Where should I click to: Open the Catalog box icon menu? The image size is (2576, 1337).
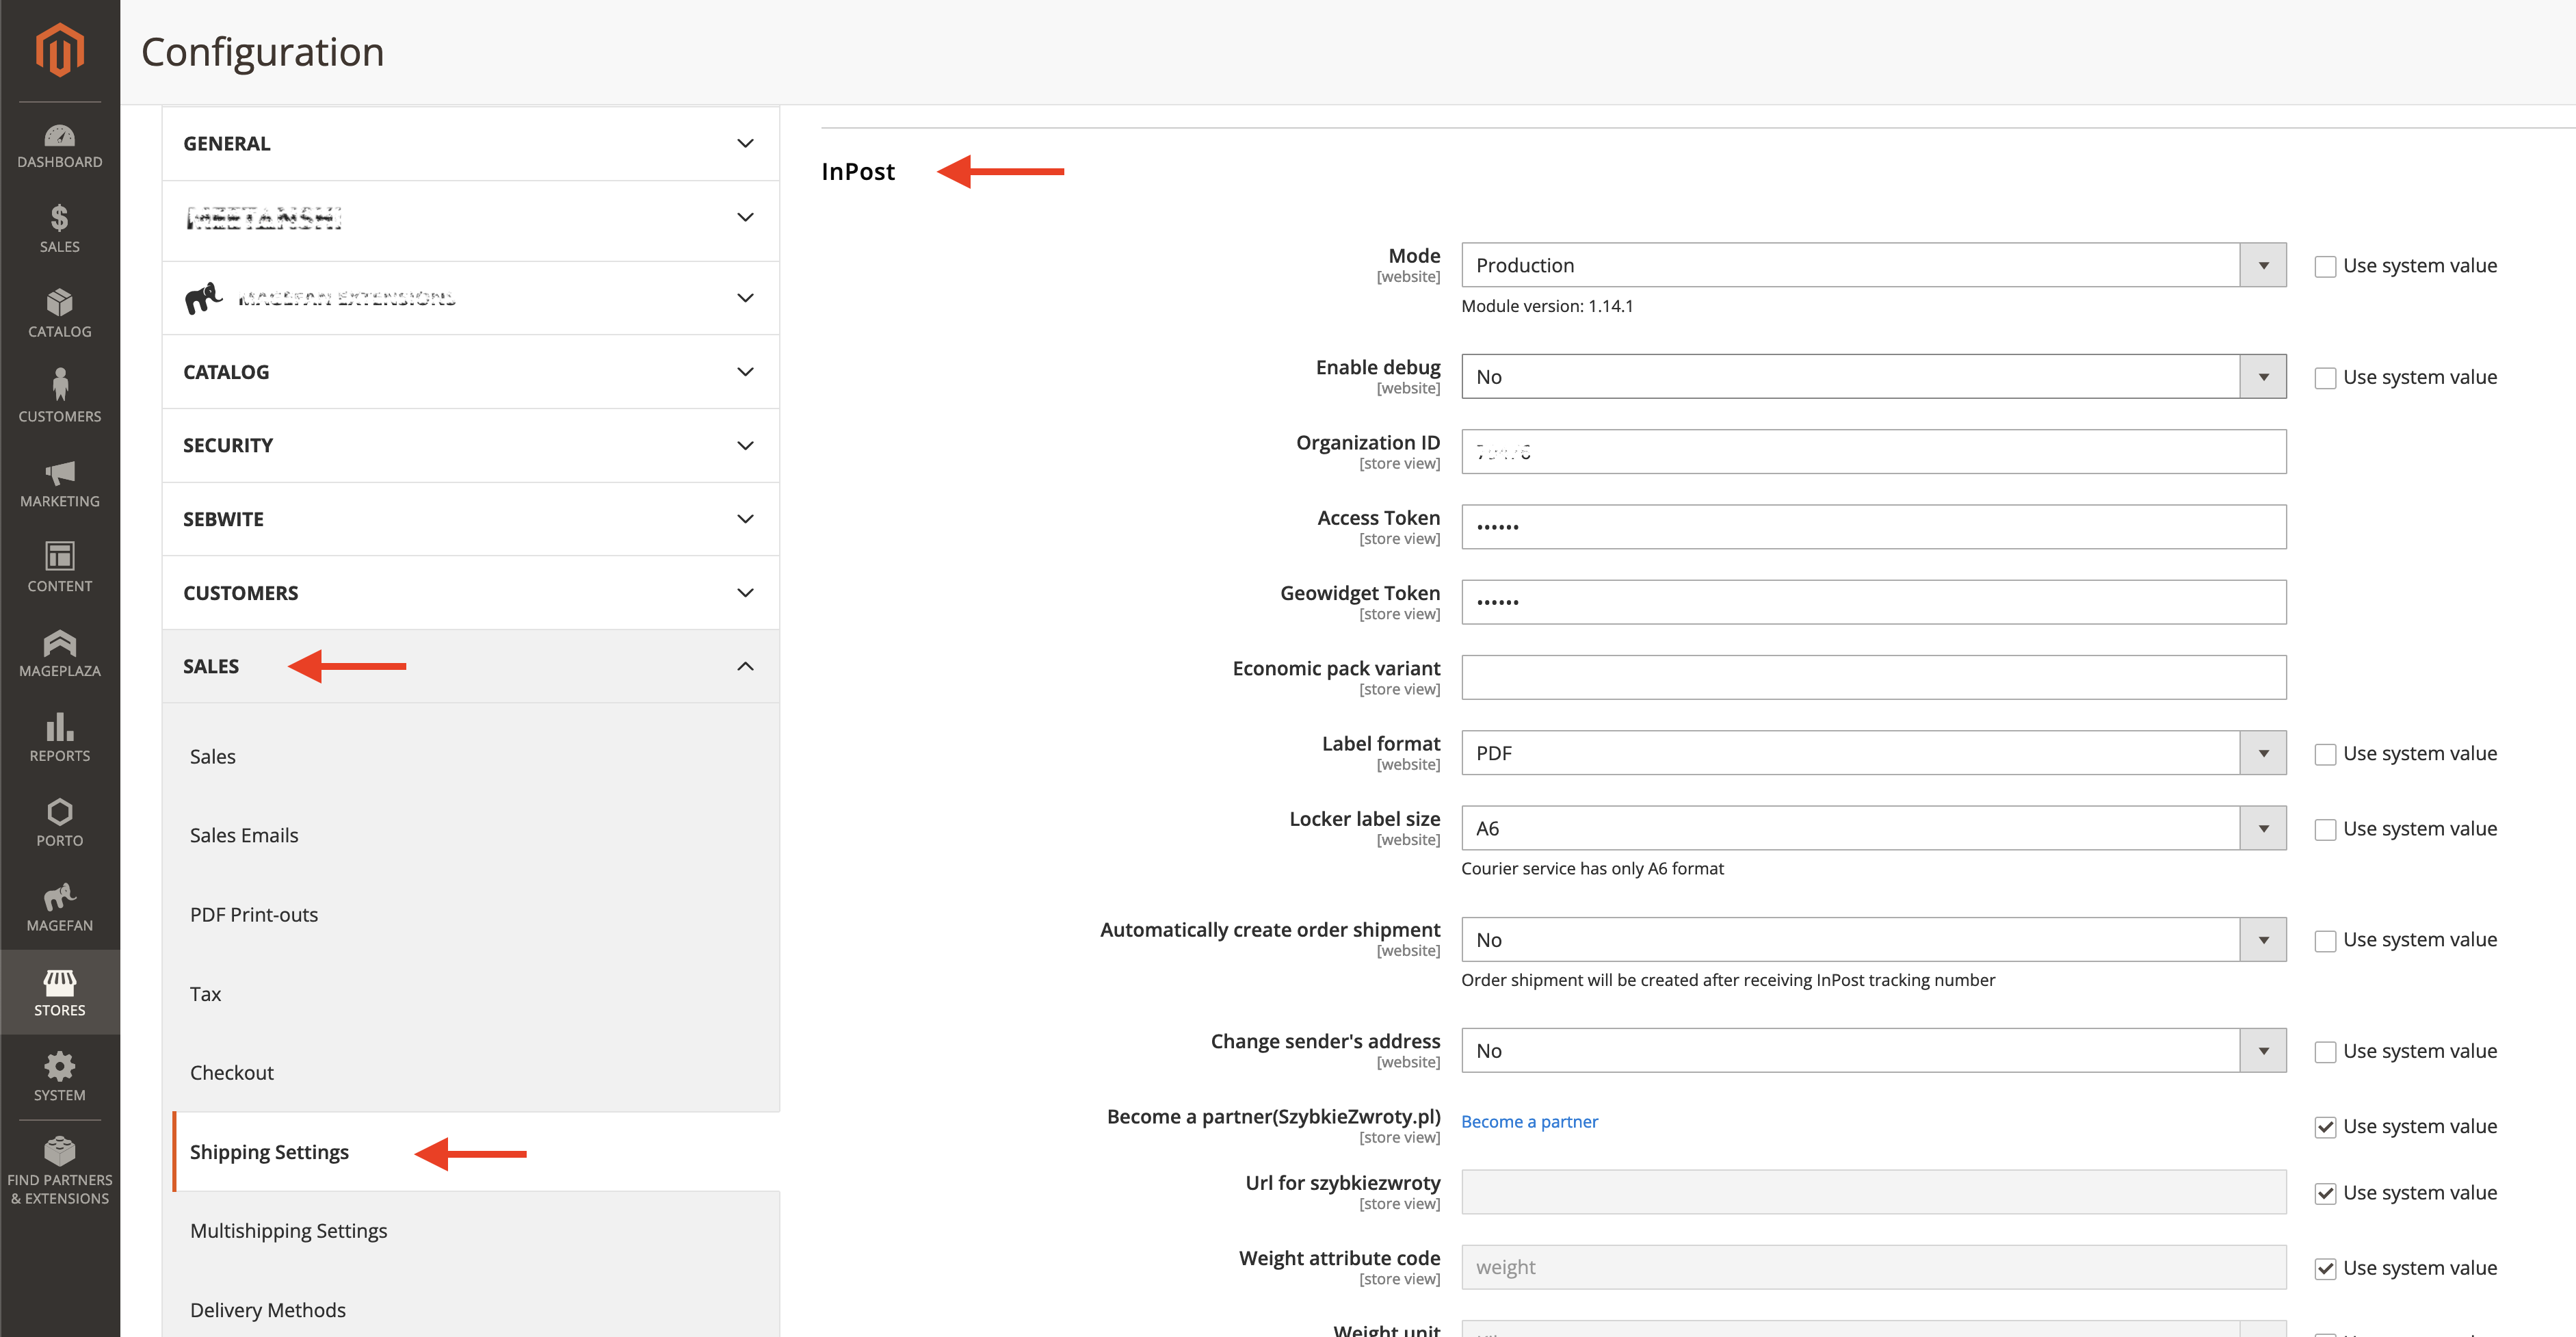click(59, 314)
